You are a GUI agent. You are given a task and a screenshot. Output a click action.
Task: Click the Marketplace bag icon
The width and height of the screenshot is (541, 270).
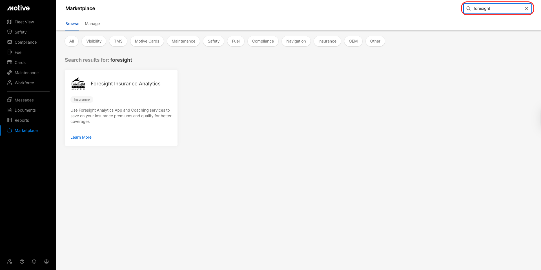[10, 130]
